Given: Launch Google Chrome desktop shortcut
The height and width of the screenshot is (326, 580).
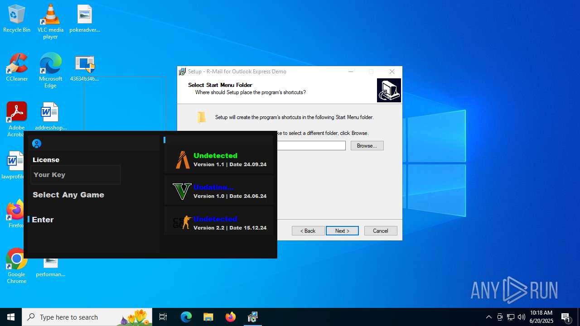Looking at the screenshot, I should 17,266.
